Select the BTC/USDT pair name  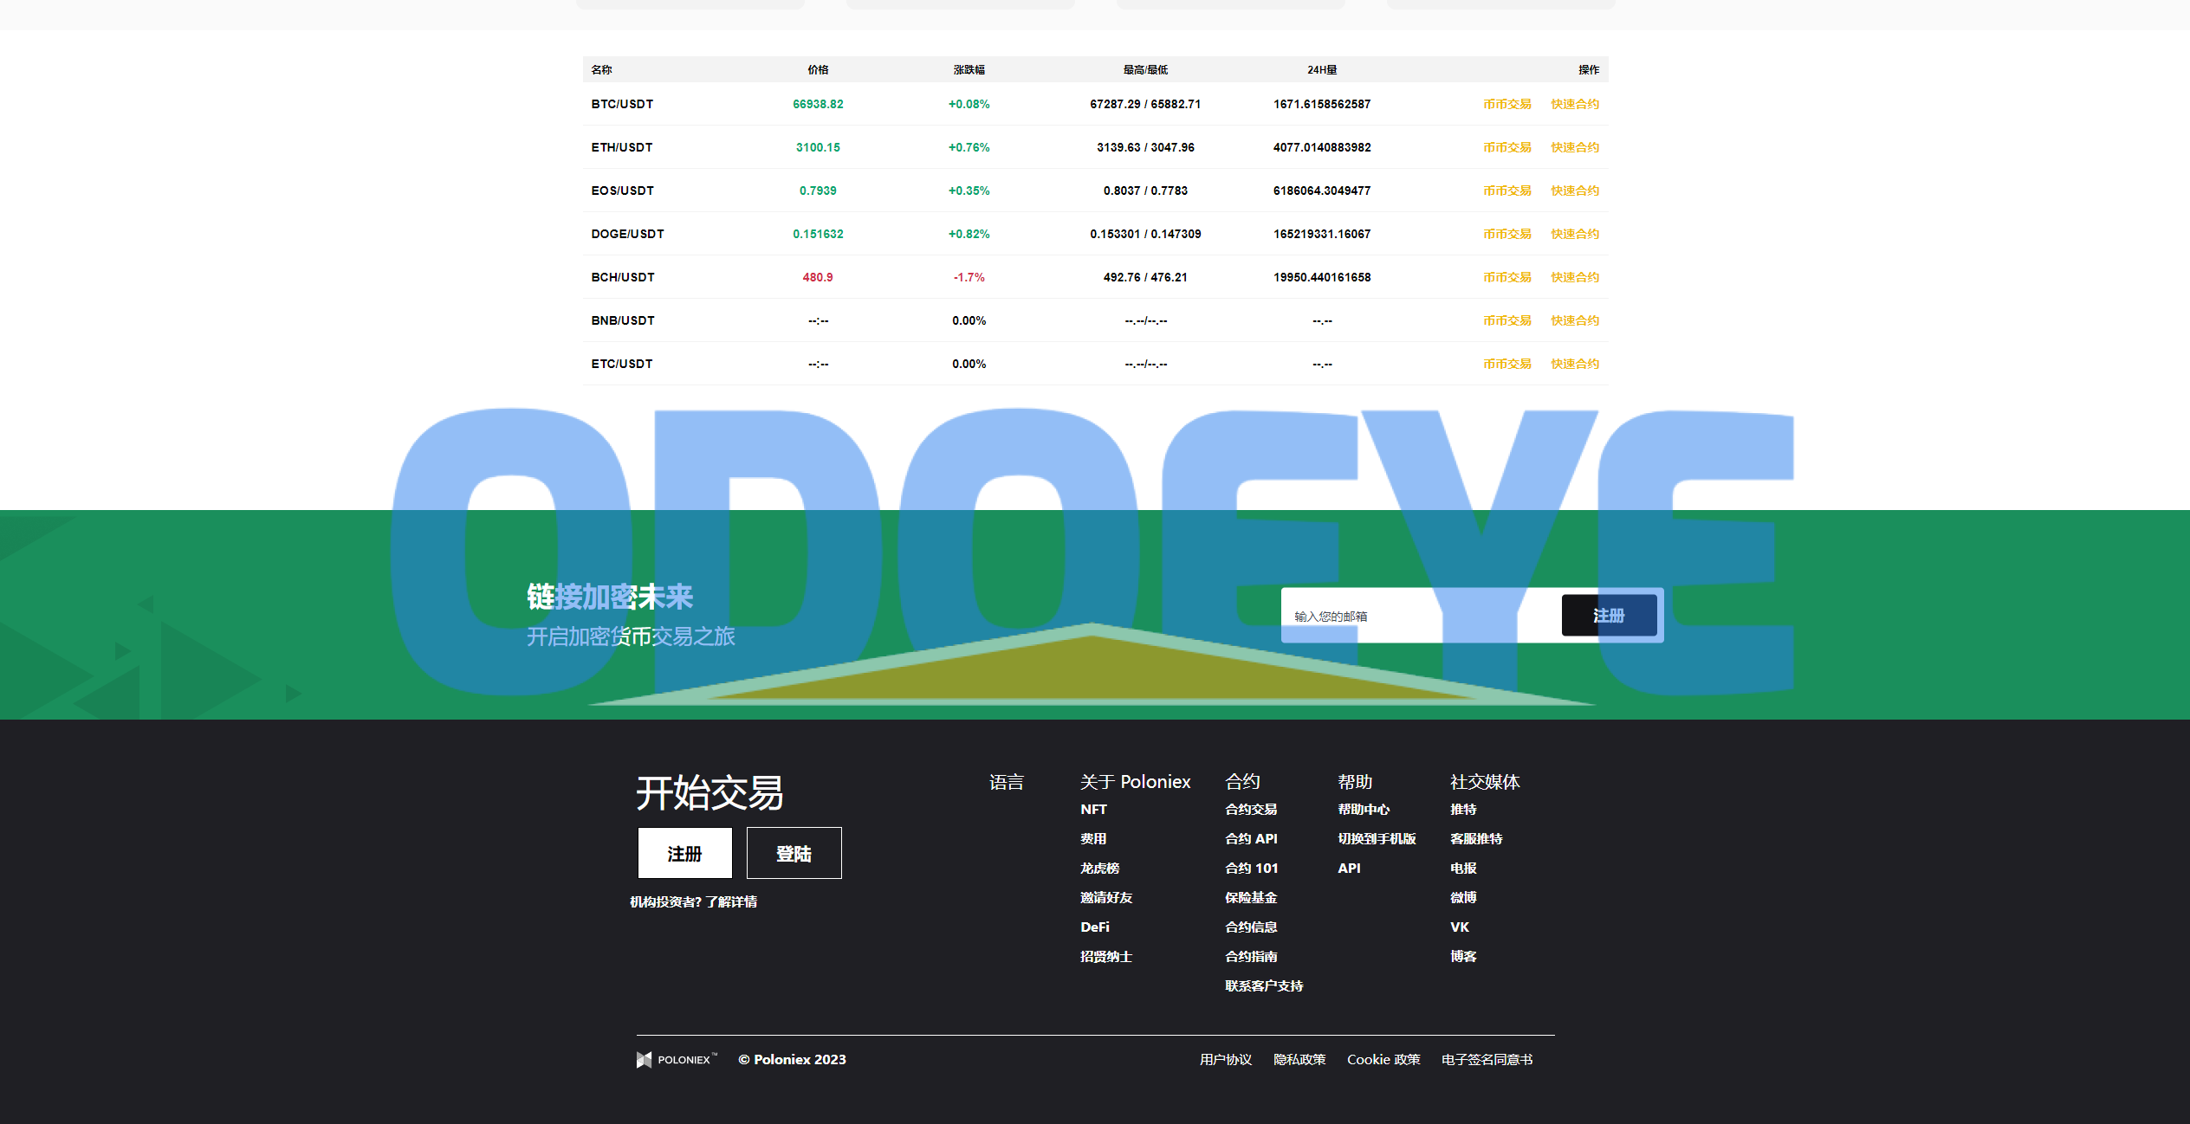click(622, 104)
